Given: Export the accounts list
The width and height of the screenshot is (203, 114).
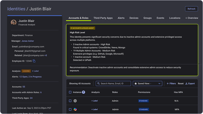Looking at the screenshot, I should pos(190,84).
